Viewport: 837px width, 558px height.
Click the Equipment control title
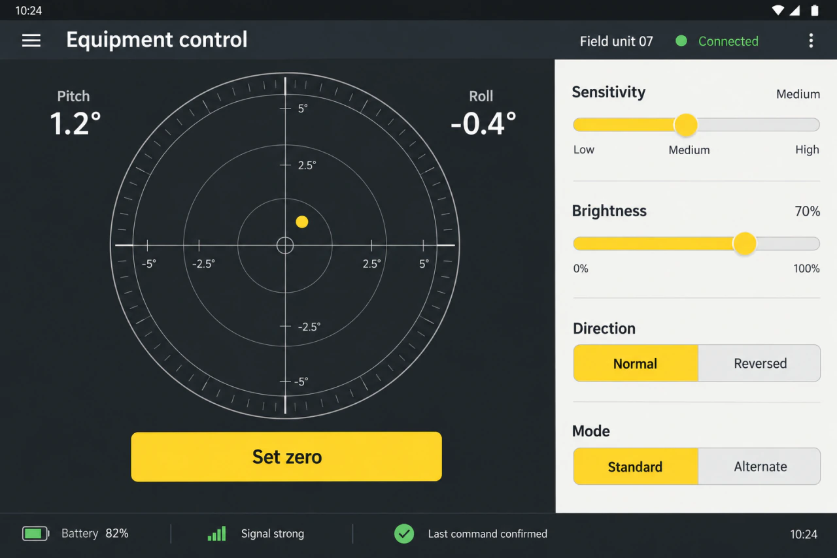pos(157,40)
